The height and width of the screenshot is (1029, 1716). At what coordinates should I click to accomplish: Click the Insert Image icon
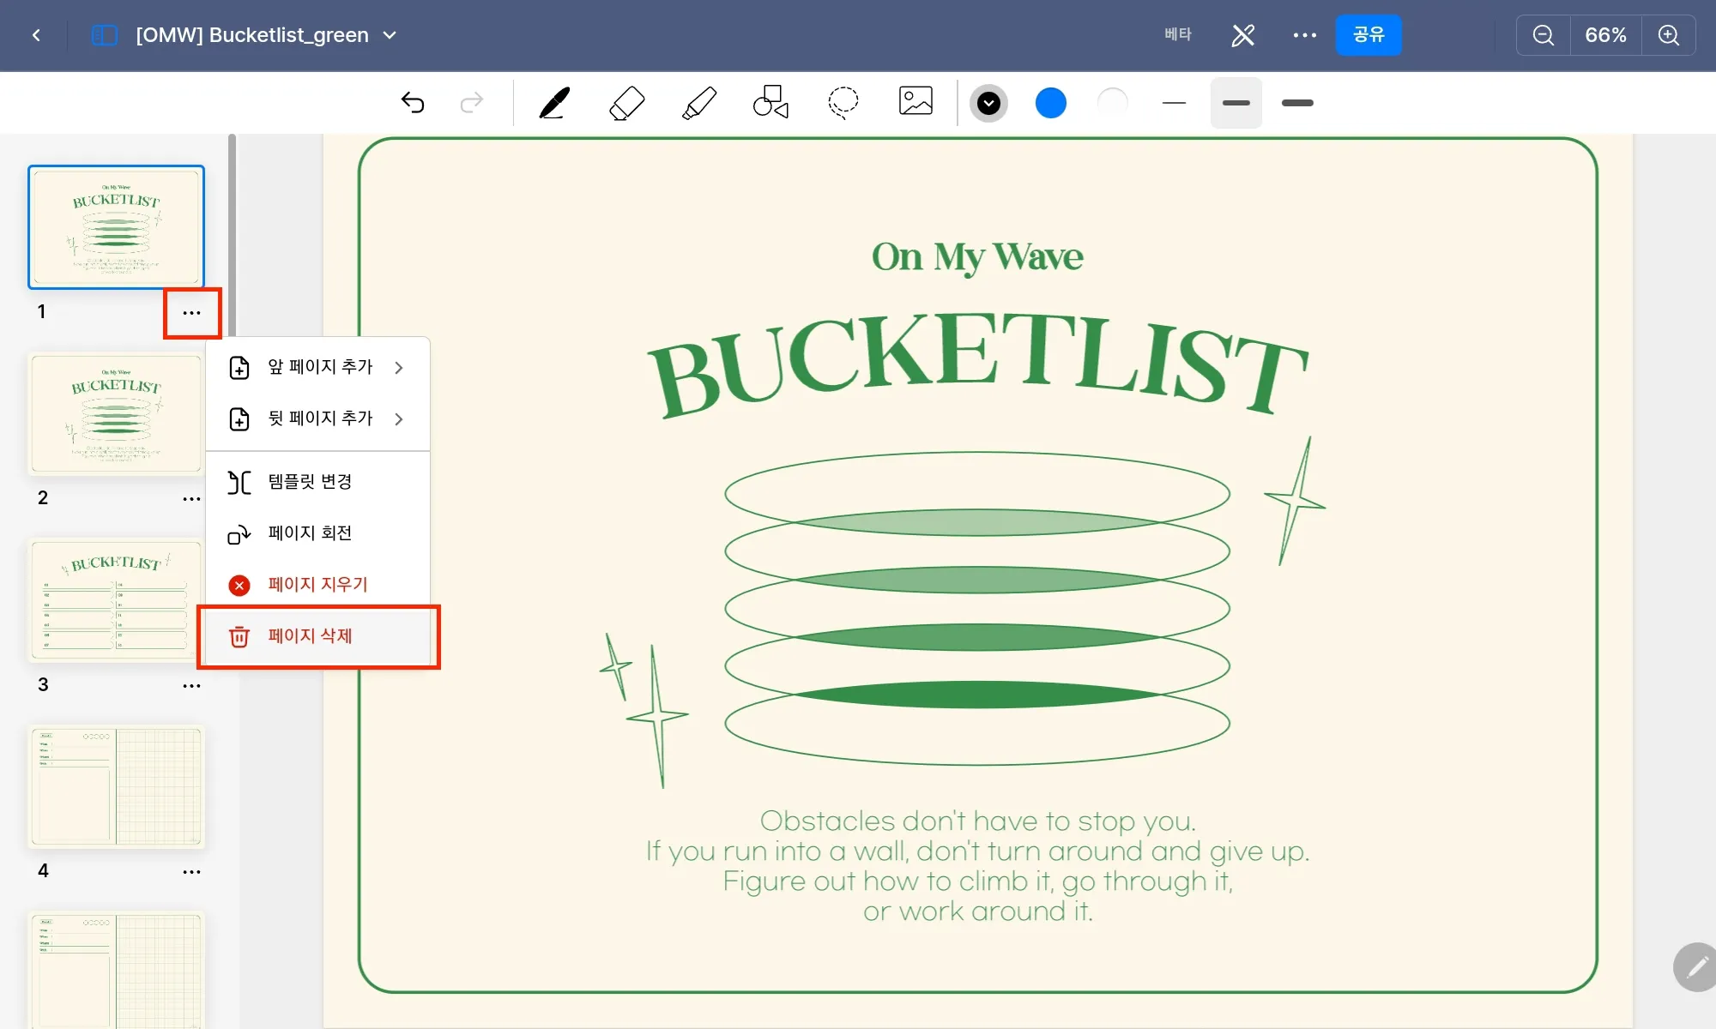915,101
